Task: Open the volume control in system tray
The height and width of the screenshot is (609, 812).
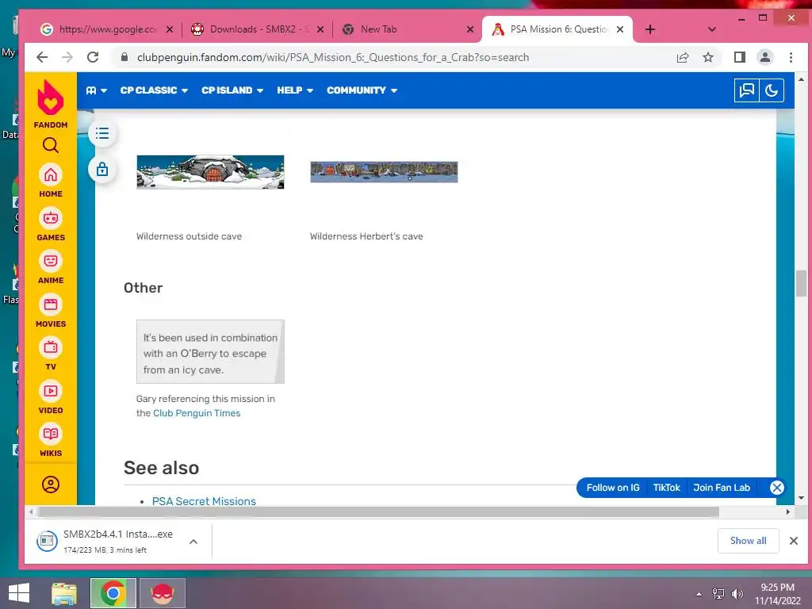Action: click(x=737, y=594)
